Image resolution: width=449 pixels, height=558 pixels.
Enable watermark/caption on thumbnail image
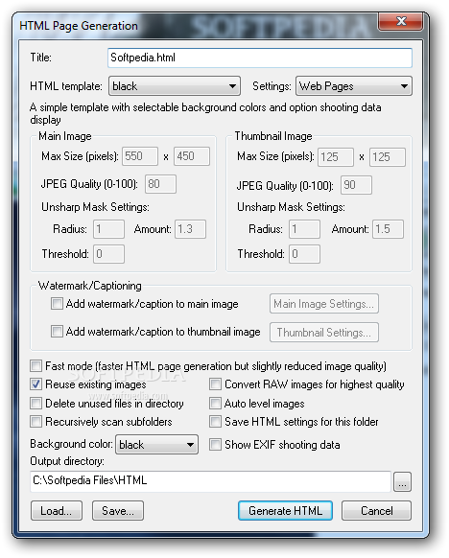(x=57, y=332)
